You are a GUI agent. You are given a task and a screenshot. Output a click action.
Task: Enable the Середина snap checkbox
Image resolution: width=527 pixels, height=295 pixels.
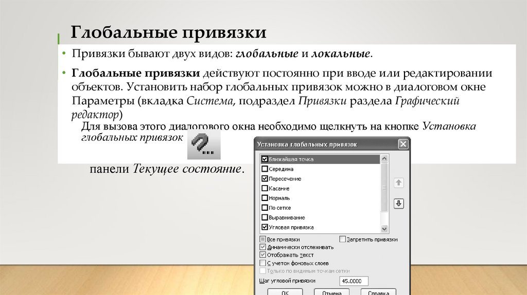pyautogui.click(x=265, y=169)
